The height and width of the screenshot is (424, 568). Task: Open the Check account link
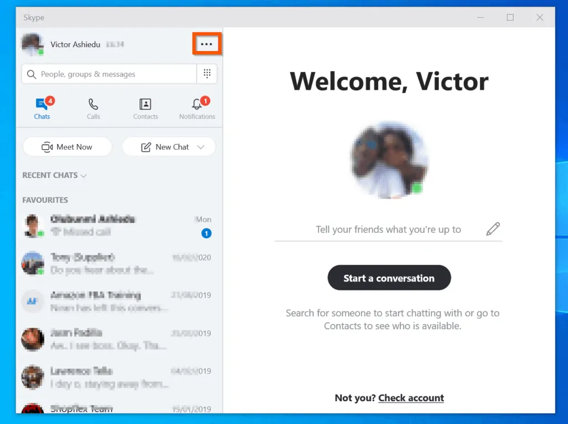tap(411, 398)
